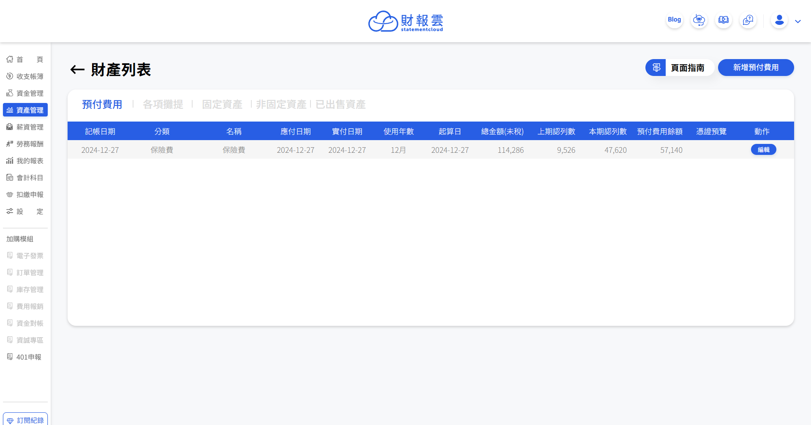The image size is (811, 425).
Task: Open 庫存管理 add-on module
Action: [25, 290]
